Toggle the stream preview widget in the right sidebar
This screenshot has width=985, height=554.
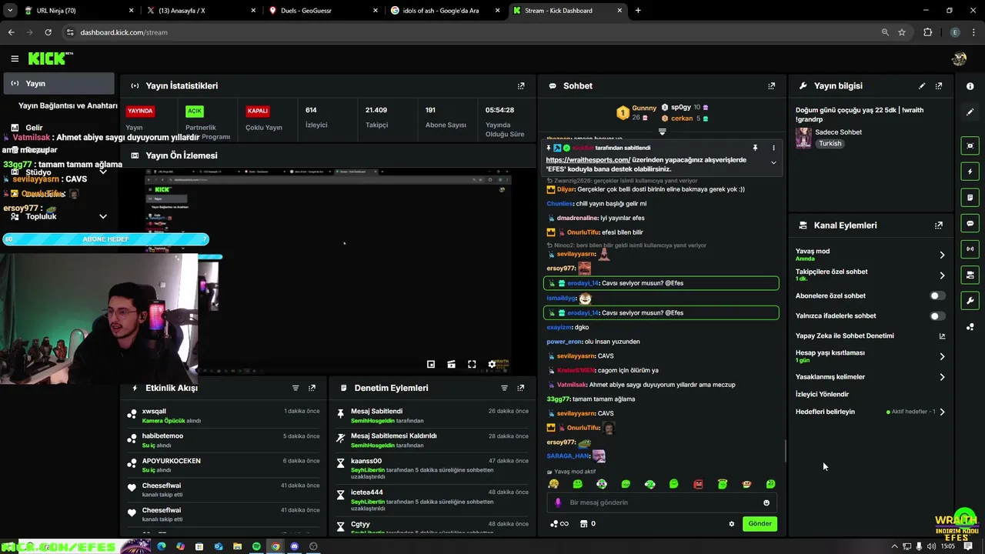(970, 145)
